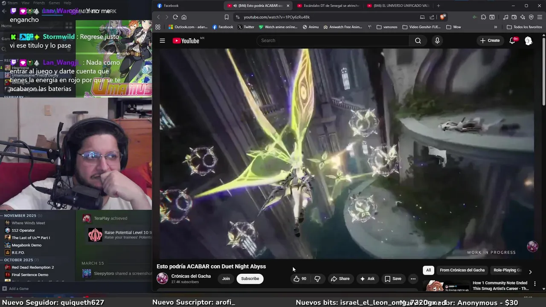Click the YouTube Create button
The height and width of the screenshot is (307, 546).
click(490, 41)
